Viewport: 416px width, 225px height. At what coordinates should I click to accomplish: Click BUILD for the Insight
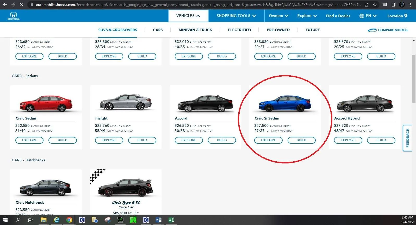click(142, 140)
